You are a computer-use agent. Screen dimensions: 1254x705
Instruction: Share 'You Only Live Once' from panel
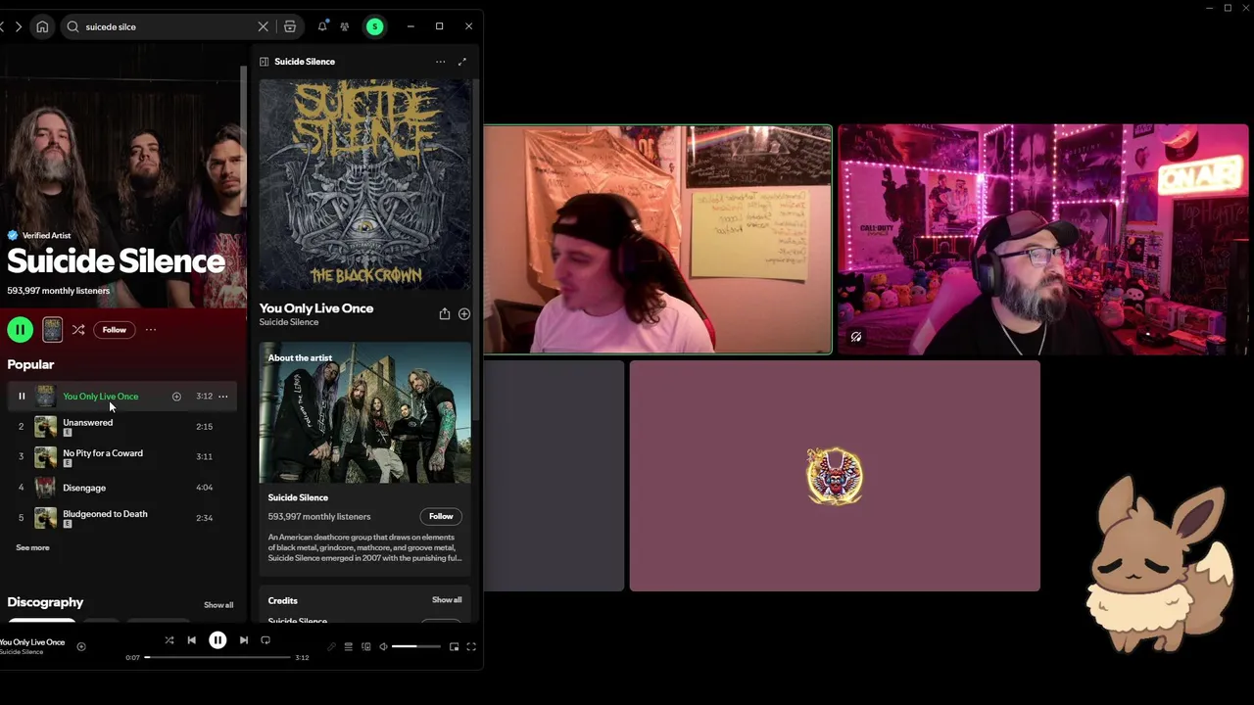(445, 314)
